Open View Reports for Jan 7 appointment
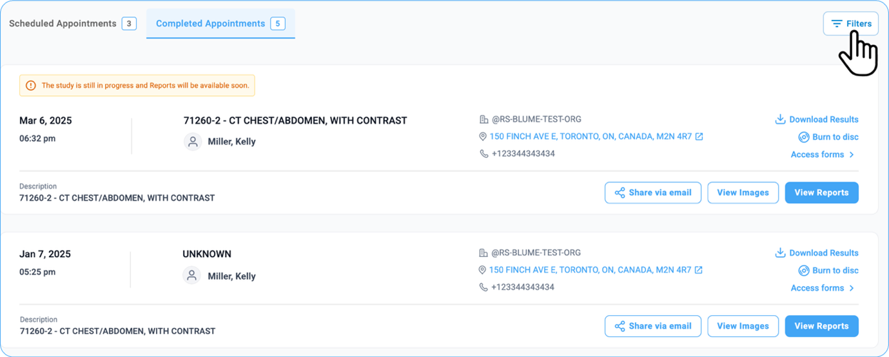The height and width of the screenshot is (357, 889). click(x=821, y=326)
